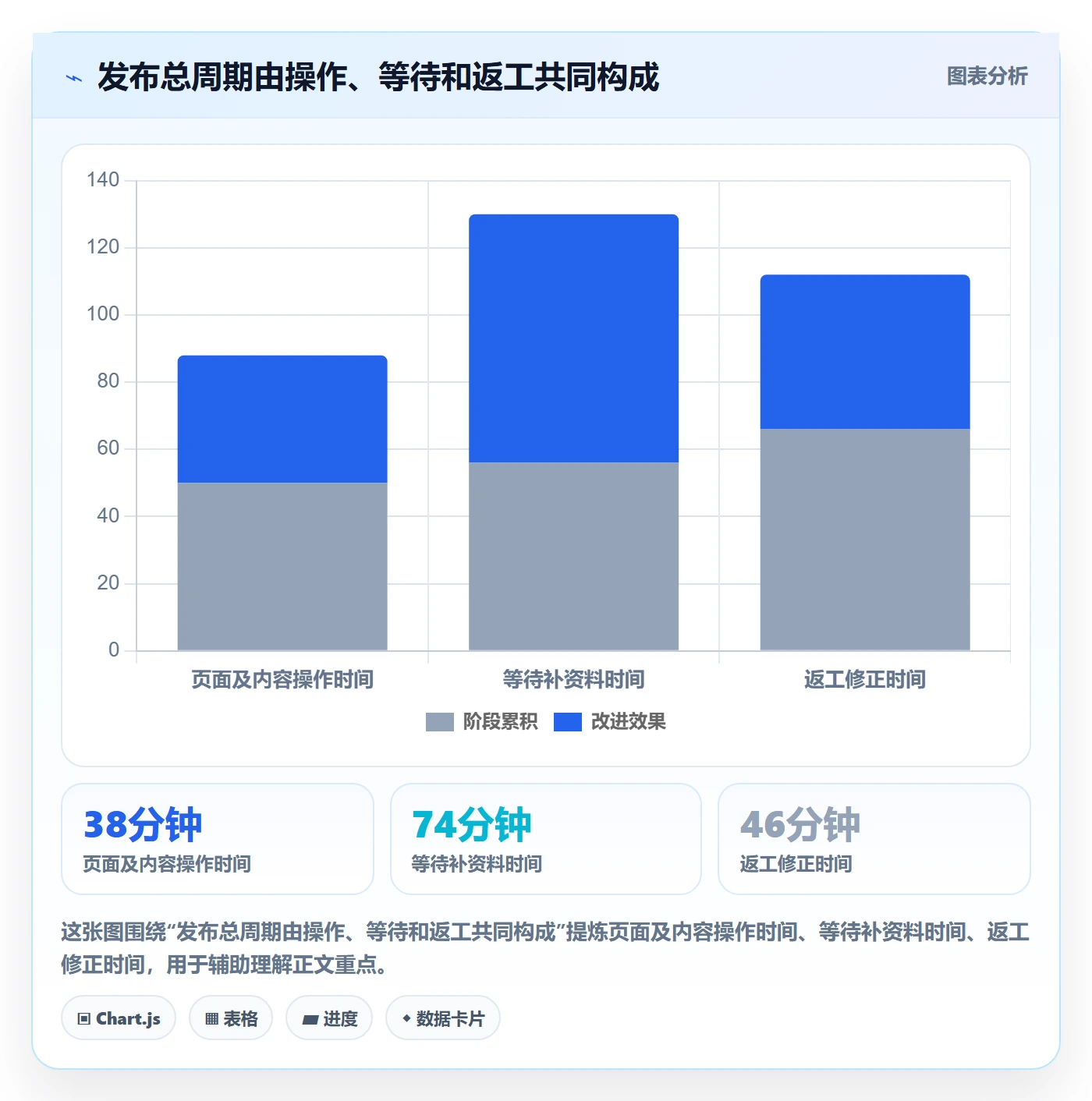Image resolution: width=1092 pixels, height=1101 pixels.
Task: Toggle the 阶段累积 legend swatch
Action: click(439, 722)
